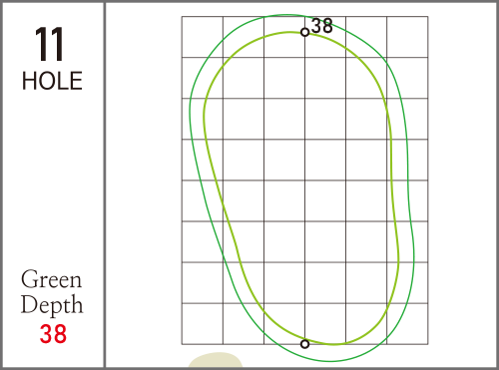Select the red 38 depth value
499x370 pixels.
[53, 334]
